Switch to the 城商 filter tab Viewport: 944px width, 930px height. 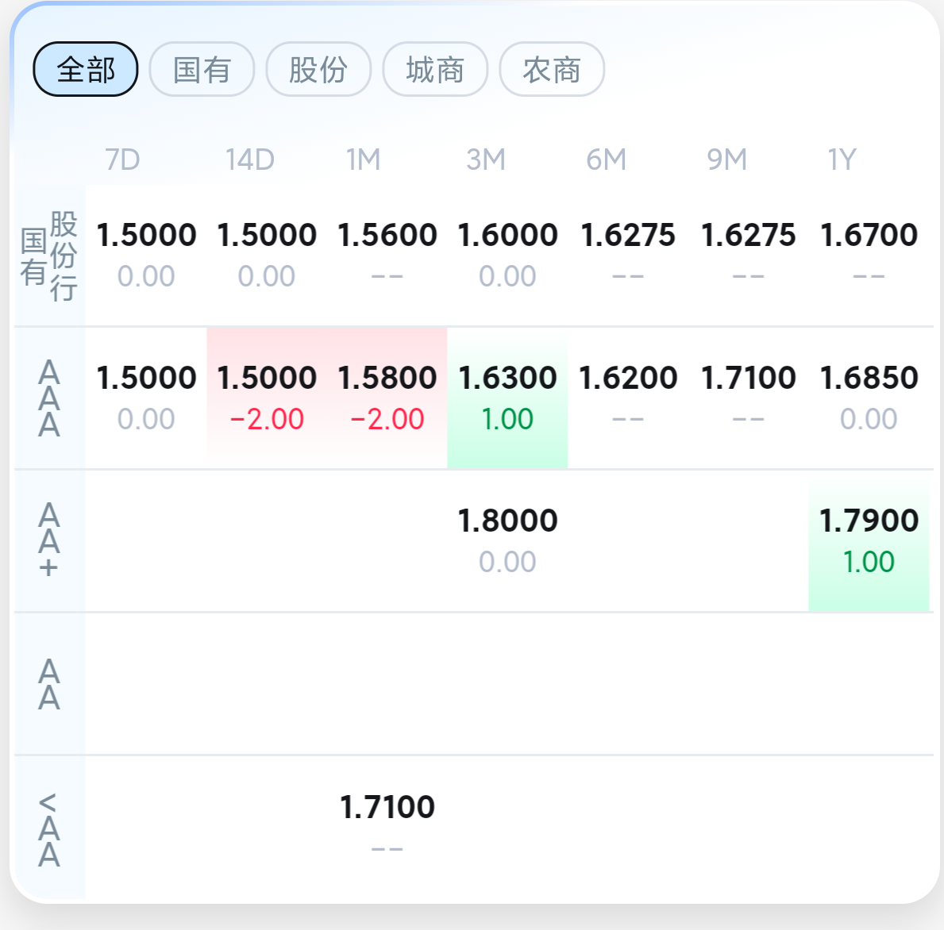435,69
